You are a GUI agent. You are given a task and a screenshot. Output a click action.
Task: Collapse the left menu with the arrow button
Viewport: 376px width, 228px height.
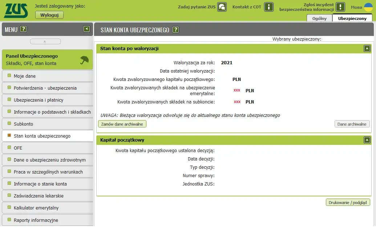point(86,29)
